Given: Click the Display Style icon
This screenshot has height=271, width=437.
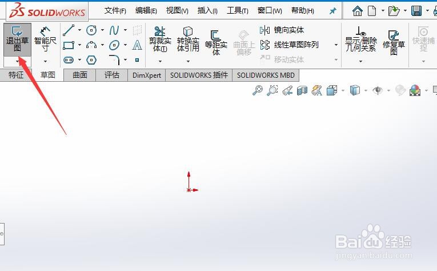Looking at the screenshot, I should tap(355, 90).
